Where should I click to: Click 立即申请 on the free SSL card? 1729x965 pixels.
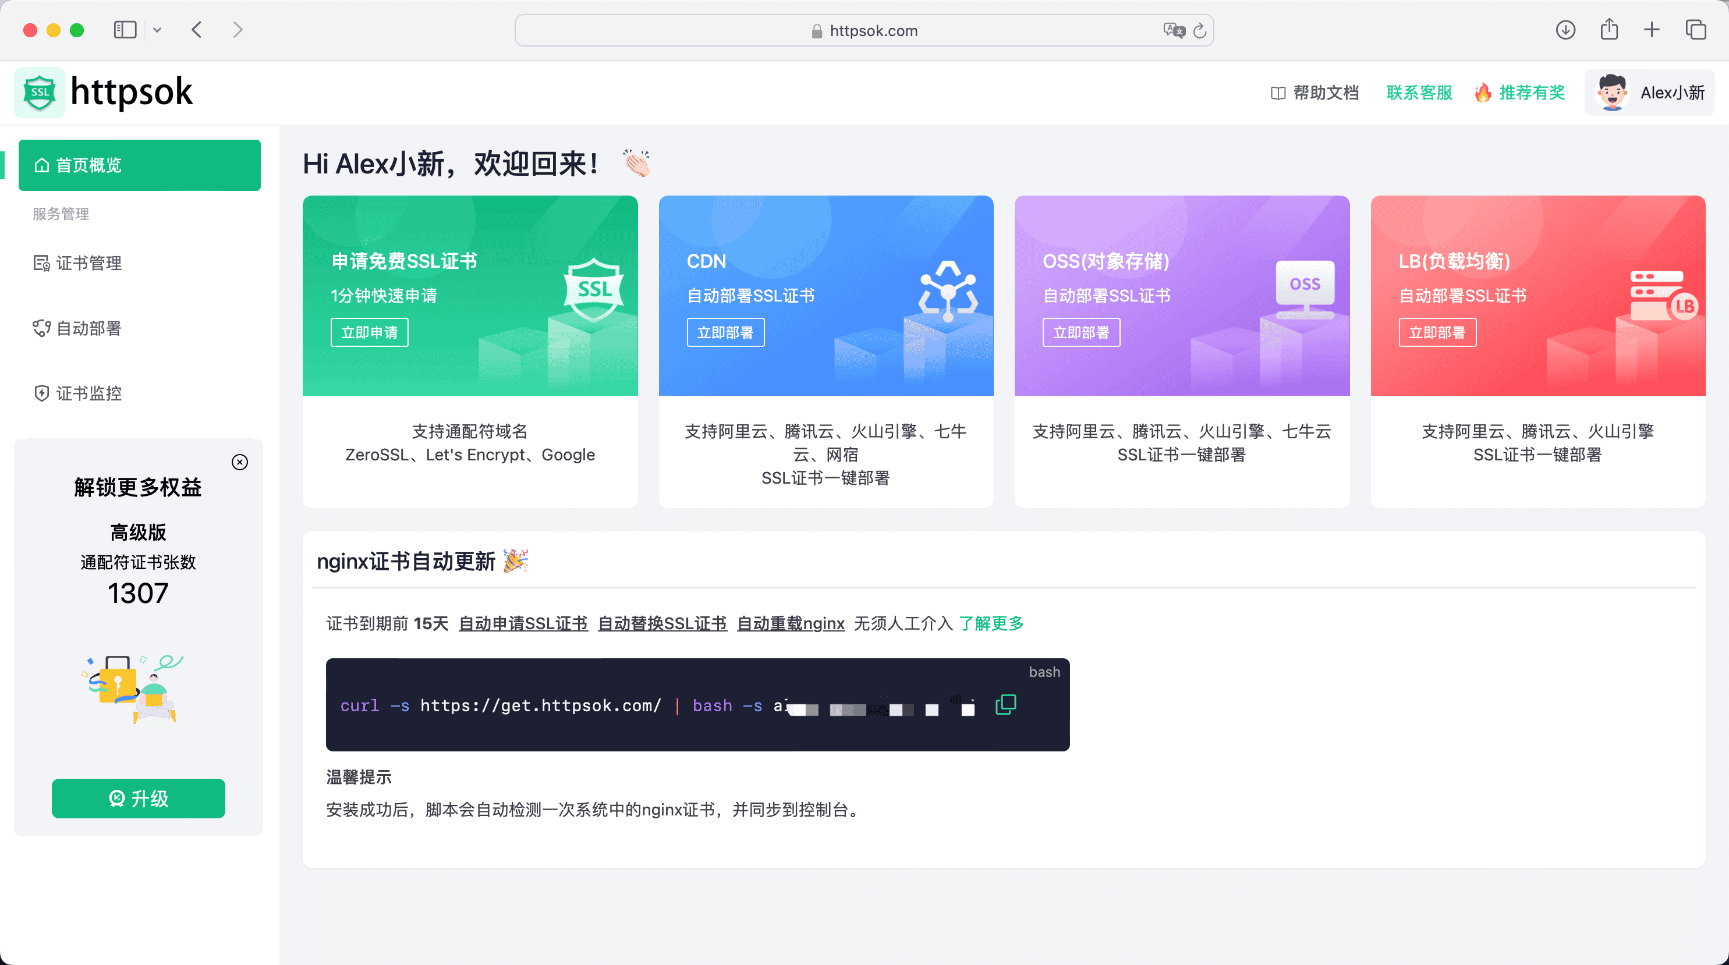click(x=369, y=332)
